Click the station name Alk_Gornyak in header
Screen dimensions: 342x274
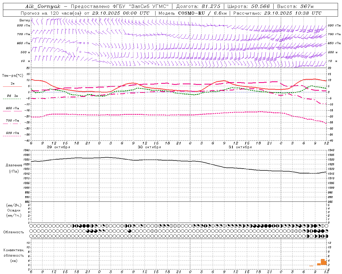[43, 6]
